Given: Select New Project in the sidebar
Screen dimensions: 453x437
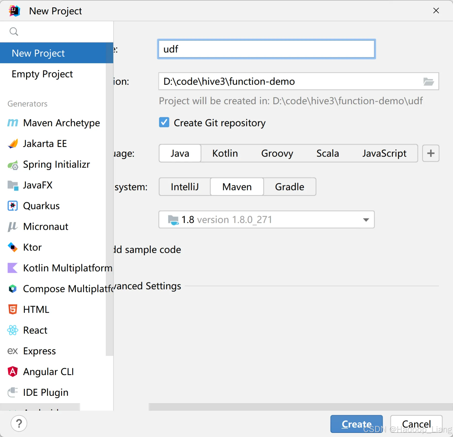Looking at the screenshot, I should (x=57, y=53).
